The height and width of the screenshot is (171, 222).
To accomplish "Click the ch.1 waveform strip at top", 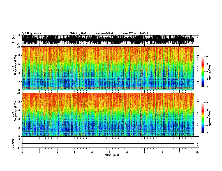I will coord(108,40).
